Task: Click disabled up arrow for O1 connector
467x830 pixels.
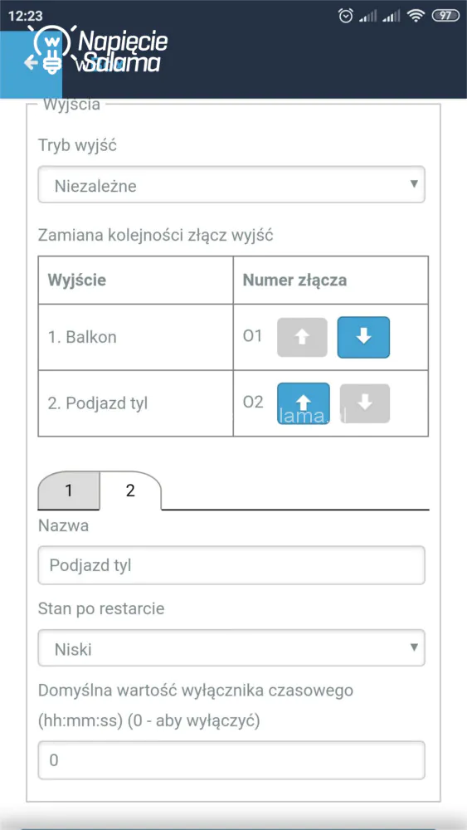Action: 302,337
